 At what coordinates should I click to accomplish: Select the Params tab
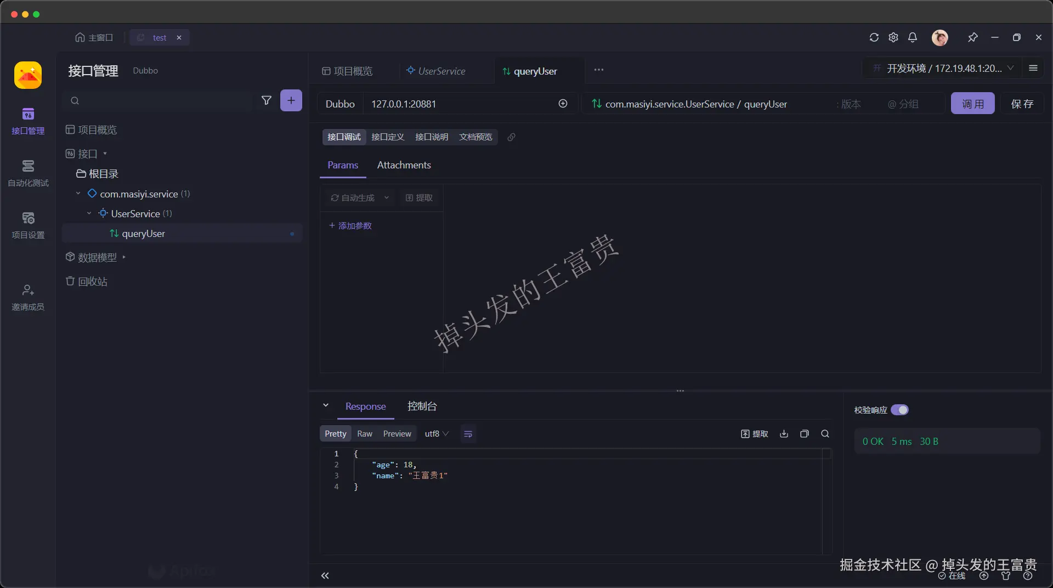click(343, 165)
